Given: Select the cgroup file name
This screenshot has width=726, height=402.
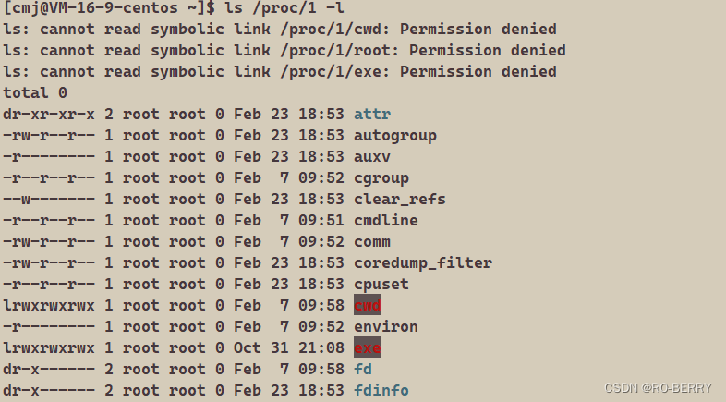Looking at the screenshot, I should (381, 178).
